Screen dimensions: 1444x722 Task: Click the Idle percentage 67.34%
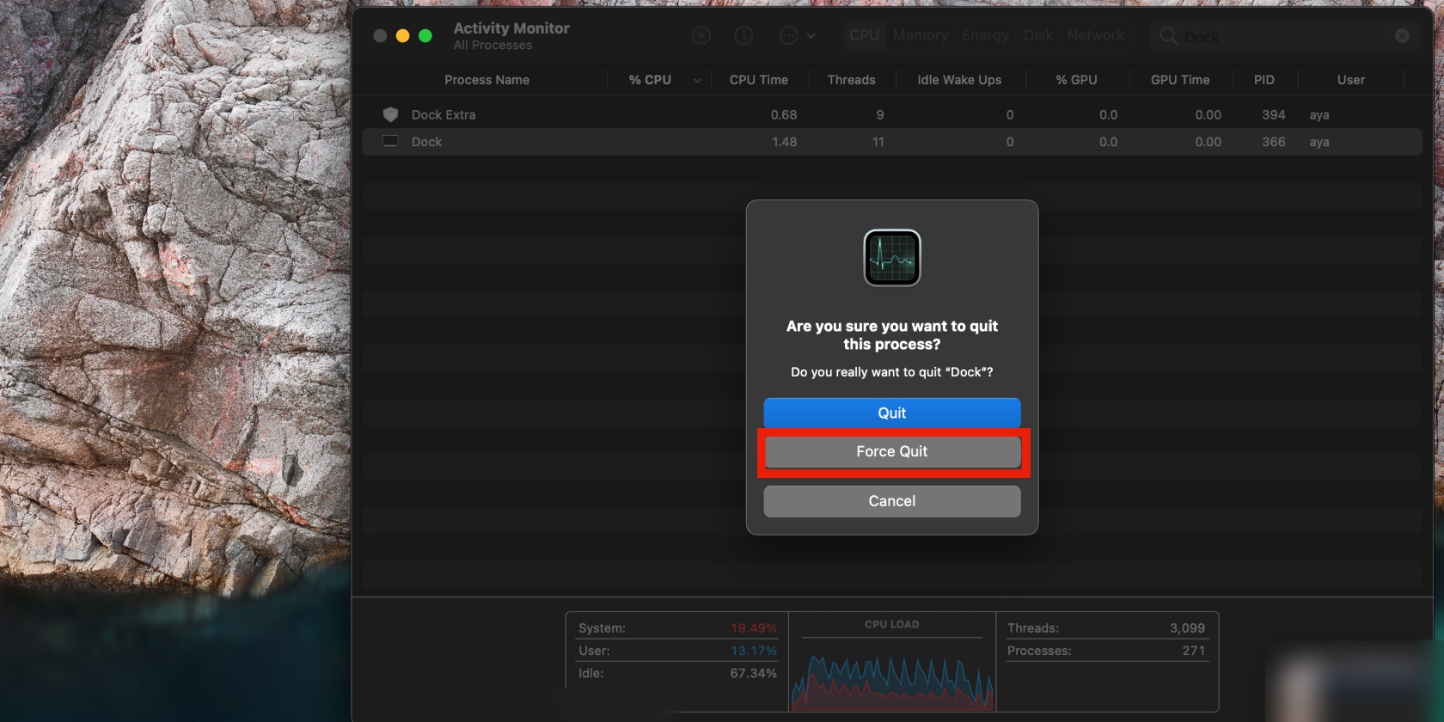click(x=753, y=673)
